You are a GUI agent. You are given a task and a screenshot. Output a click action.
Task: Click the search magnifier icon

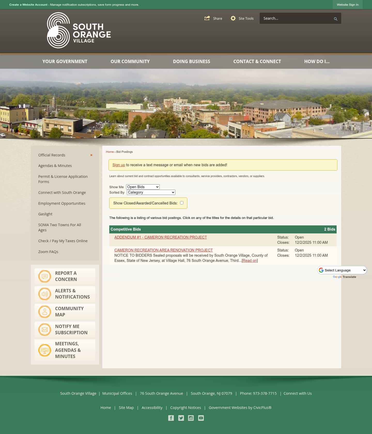336,19
